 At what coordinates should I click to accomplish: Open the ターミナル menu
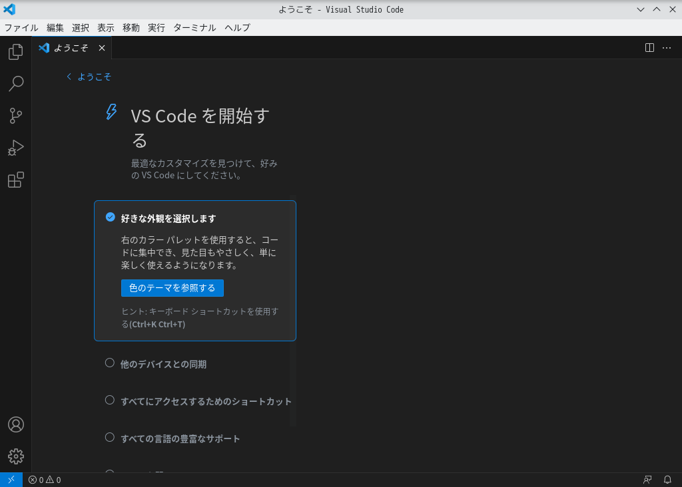(194, 28)
